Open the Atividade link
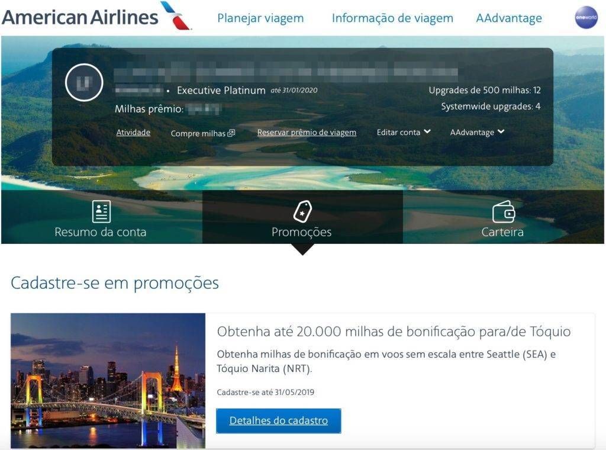 133,132
